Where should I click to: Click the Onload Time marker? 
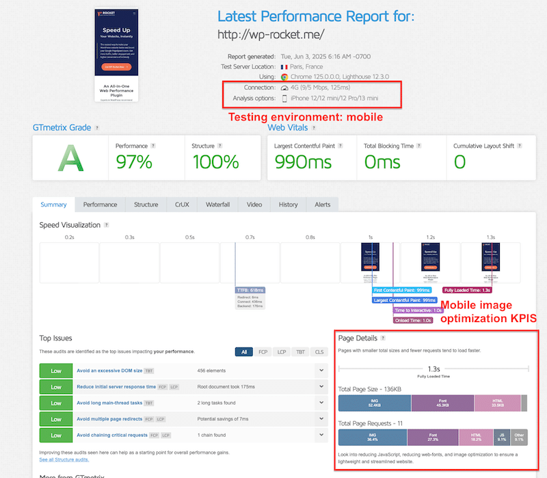click(x=413, y=320)
